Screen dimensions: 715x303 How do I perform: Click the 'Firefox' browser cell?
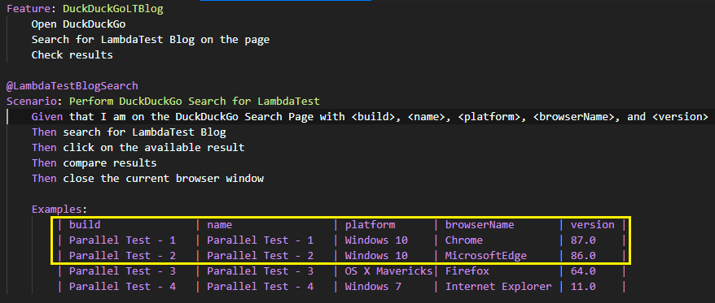pyautogui.click(x=467, y=271)
